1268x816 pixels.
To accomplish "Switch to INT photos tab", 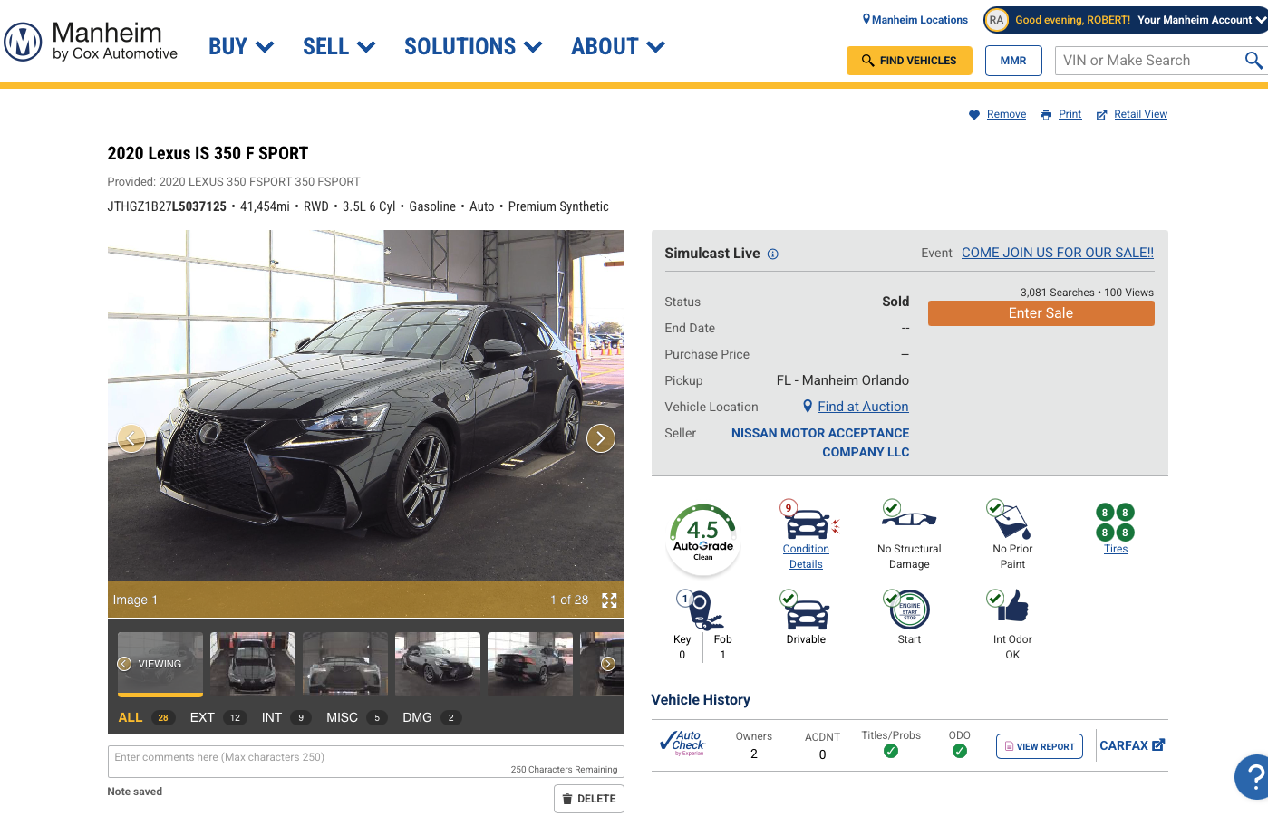I will pos(286,717).
